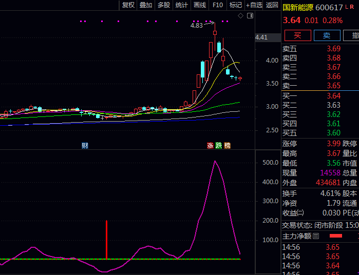Click the red bar next to 主力净额
This screenshot has width=359, height=275.
tap(336, 236)
